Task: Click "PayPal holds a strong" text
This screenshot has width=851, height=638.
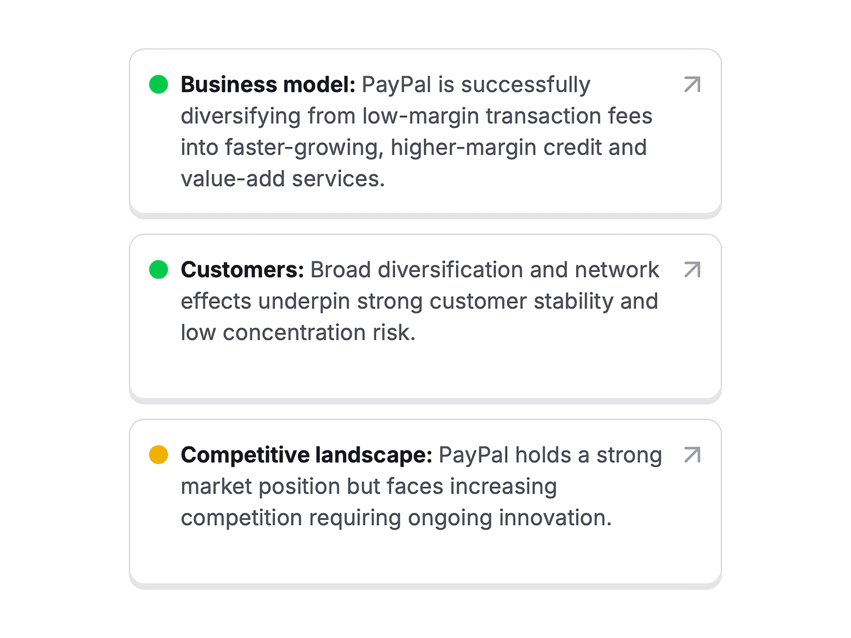Action: pyautogui.click(x=550, y=455)
